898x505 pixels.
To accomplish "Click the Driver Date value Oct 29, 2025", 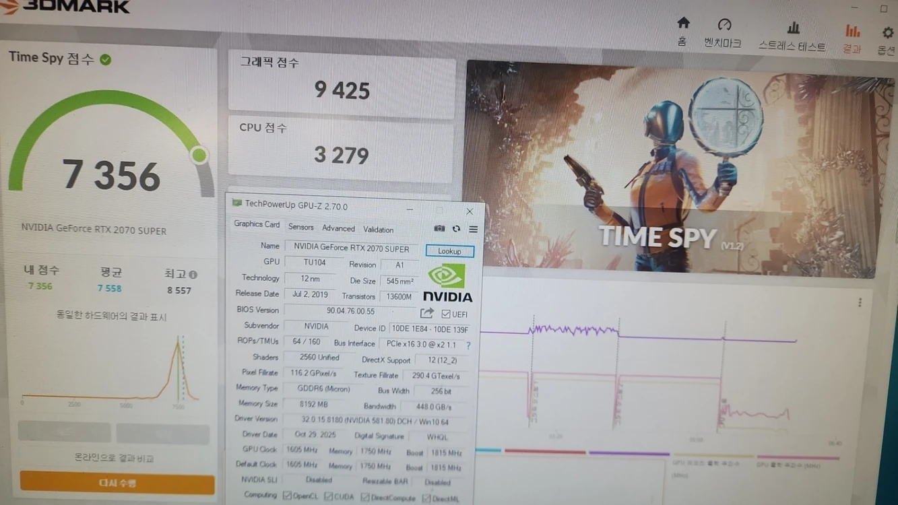I will point(316,436).
